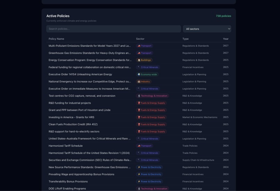Click Fuels & Energy Supply tag on hard-to-electrify row
280x191 pixels.
point(151,131)
